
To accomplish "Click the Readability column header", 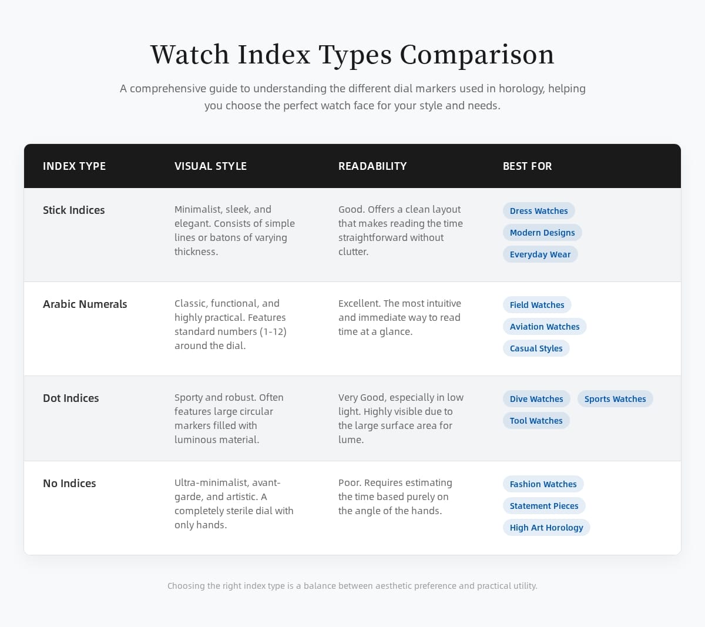I will (372, 166).
